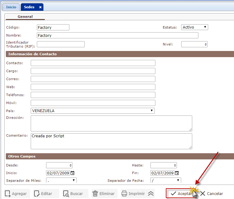Click the Correo input field

[x=93, y=79]
